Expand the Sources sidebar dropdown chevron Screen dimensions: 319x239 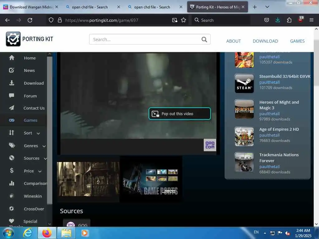pos(45,158)
